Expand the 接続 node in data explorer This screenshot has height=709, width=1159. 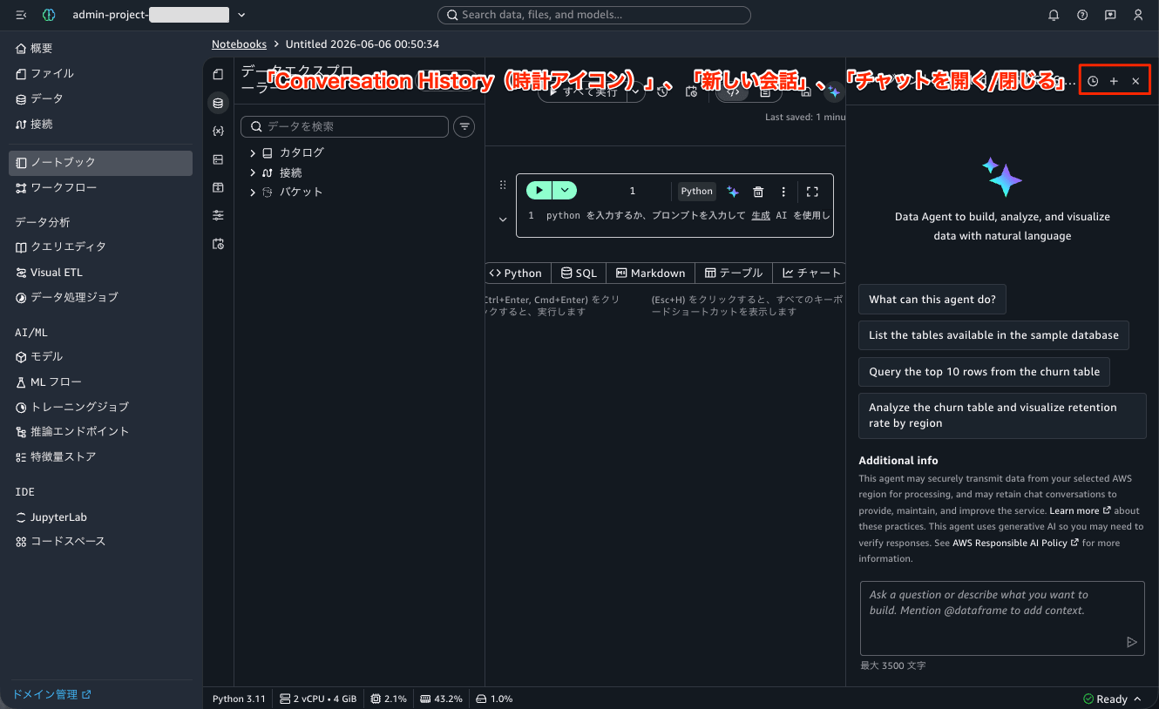click(253, 172)
